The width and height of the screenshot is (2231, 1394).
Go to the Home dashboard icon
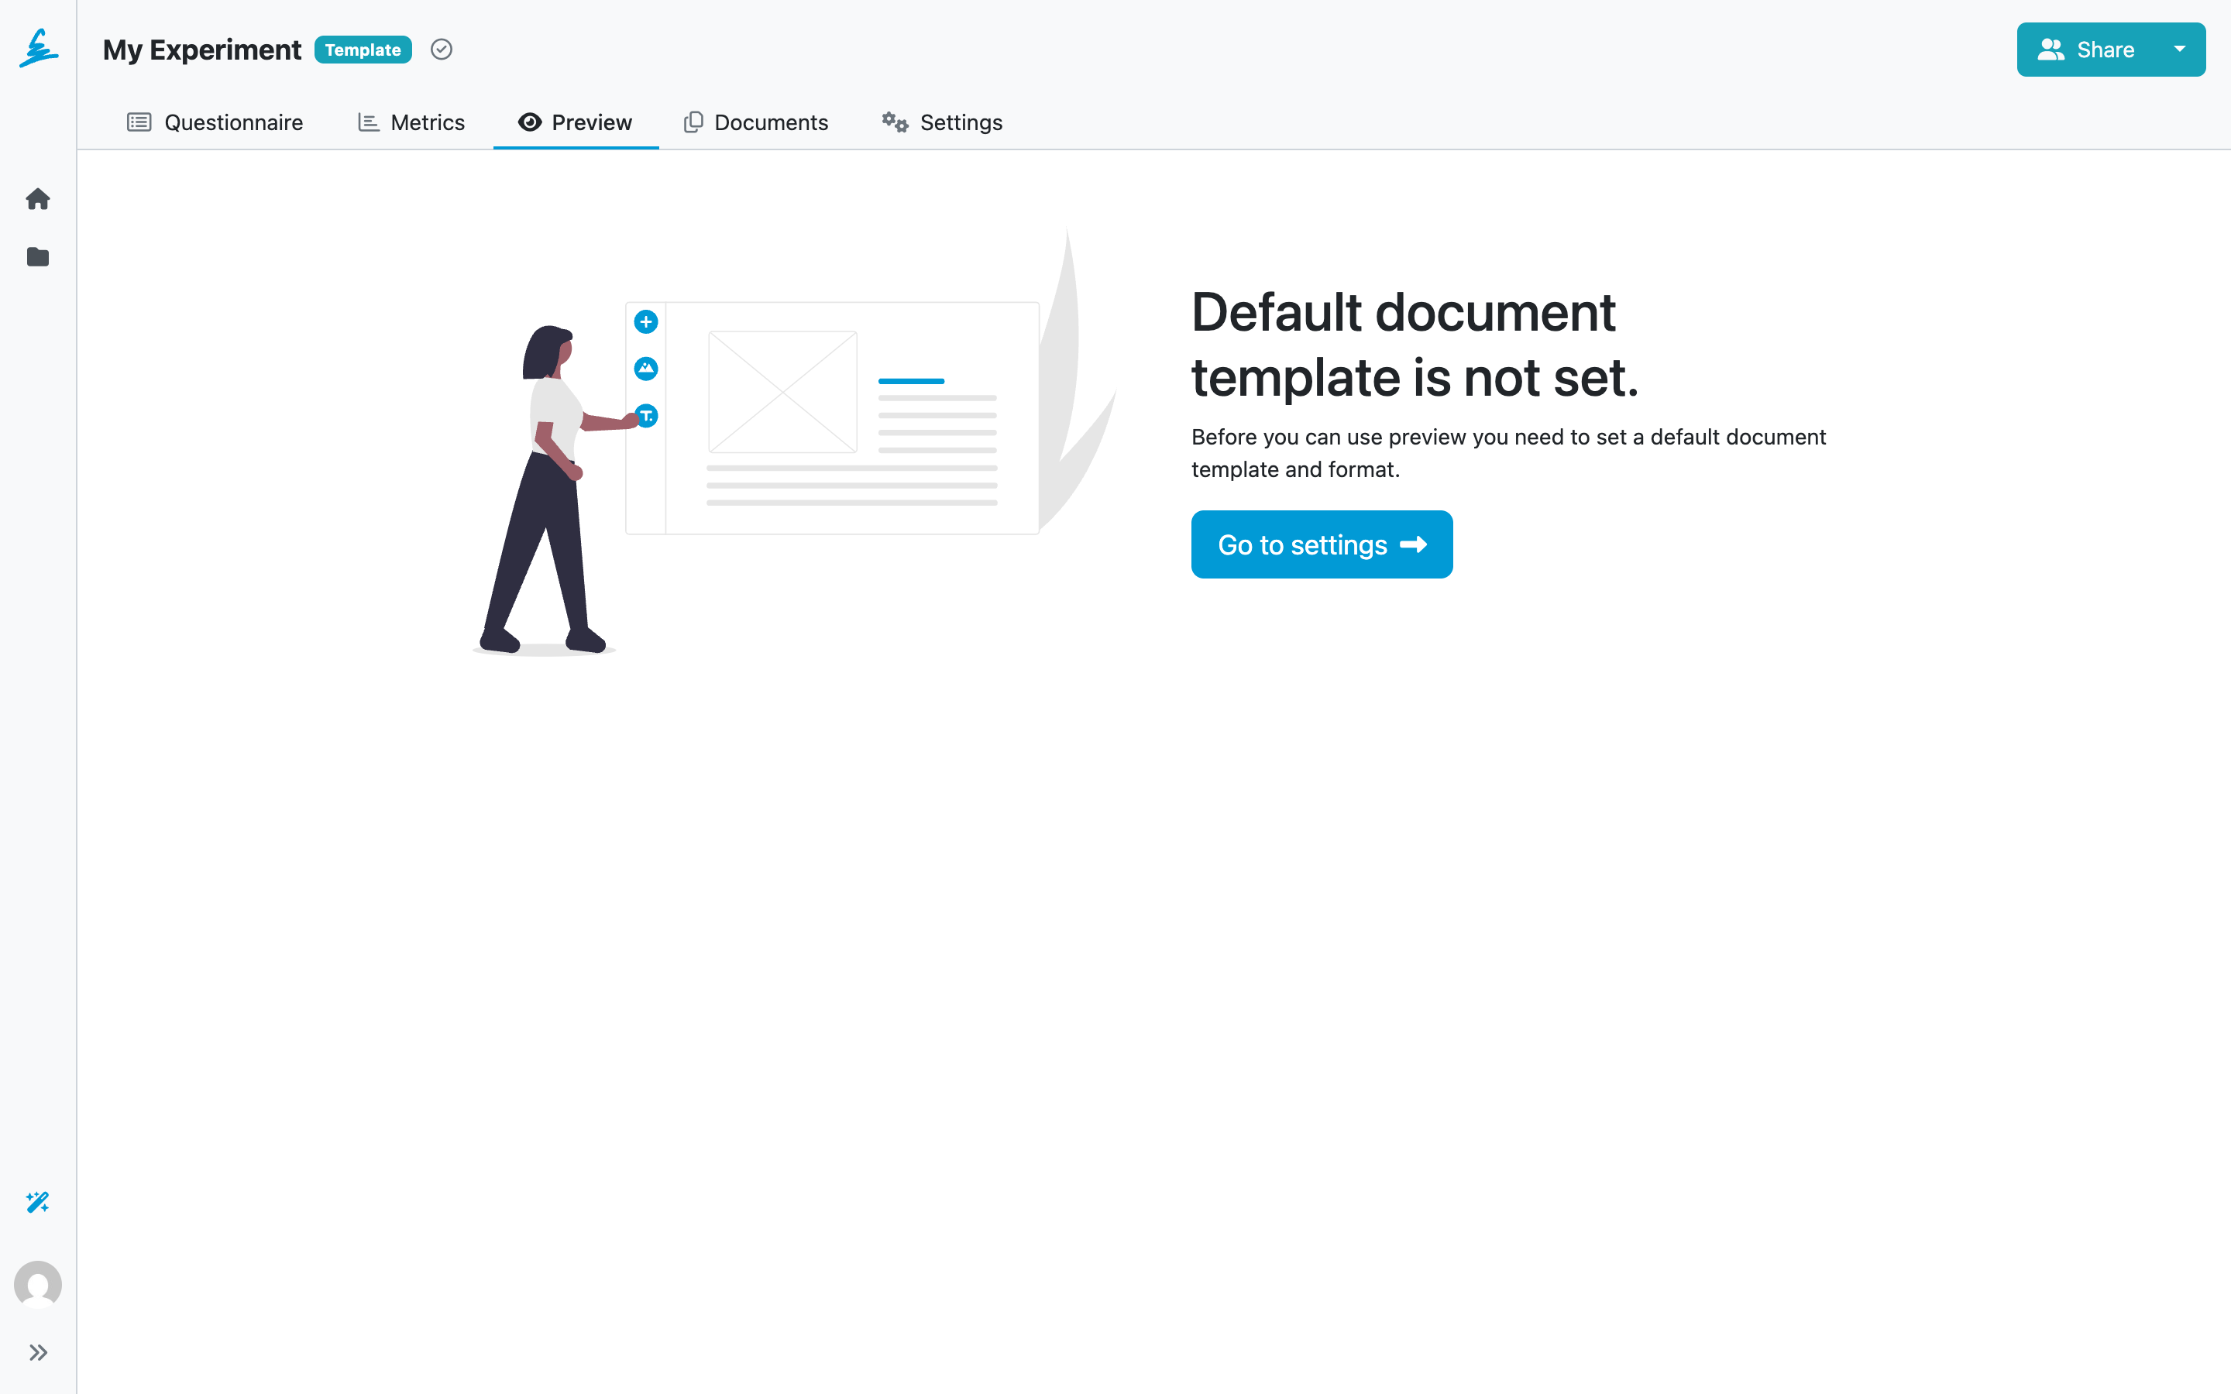[38, 198]
